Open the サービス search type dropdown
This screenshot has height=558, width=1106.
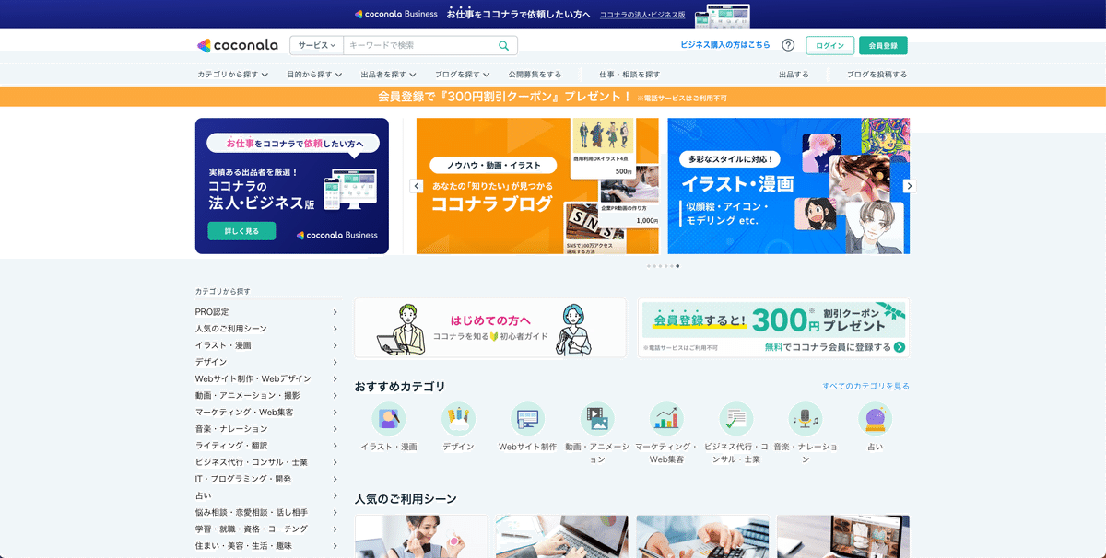pos(316,45)
